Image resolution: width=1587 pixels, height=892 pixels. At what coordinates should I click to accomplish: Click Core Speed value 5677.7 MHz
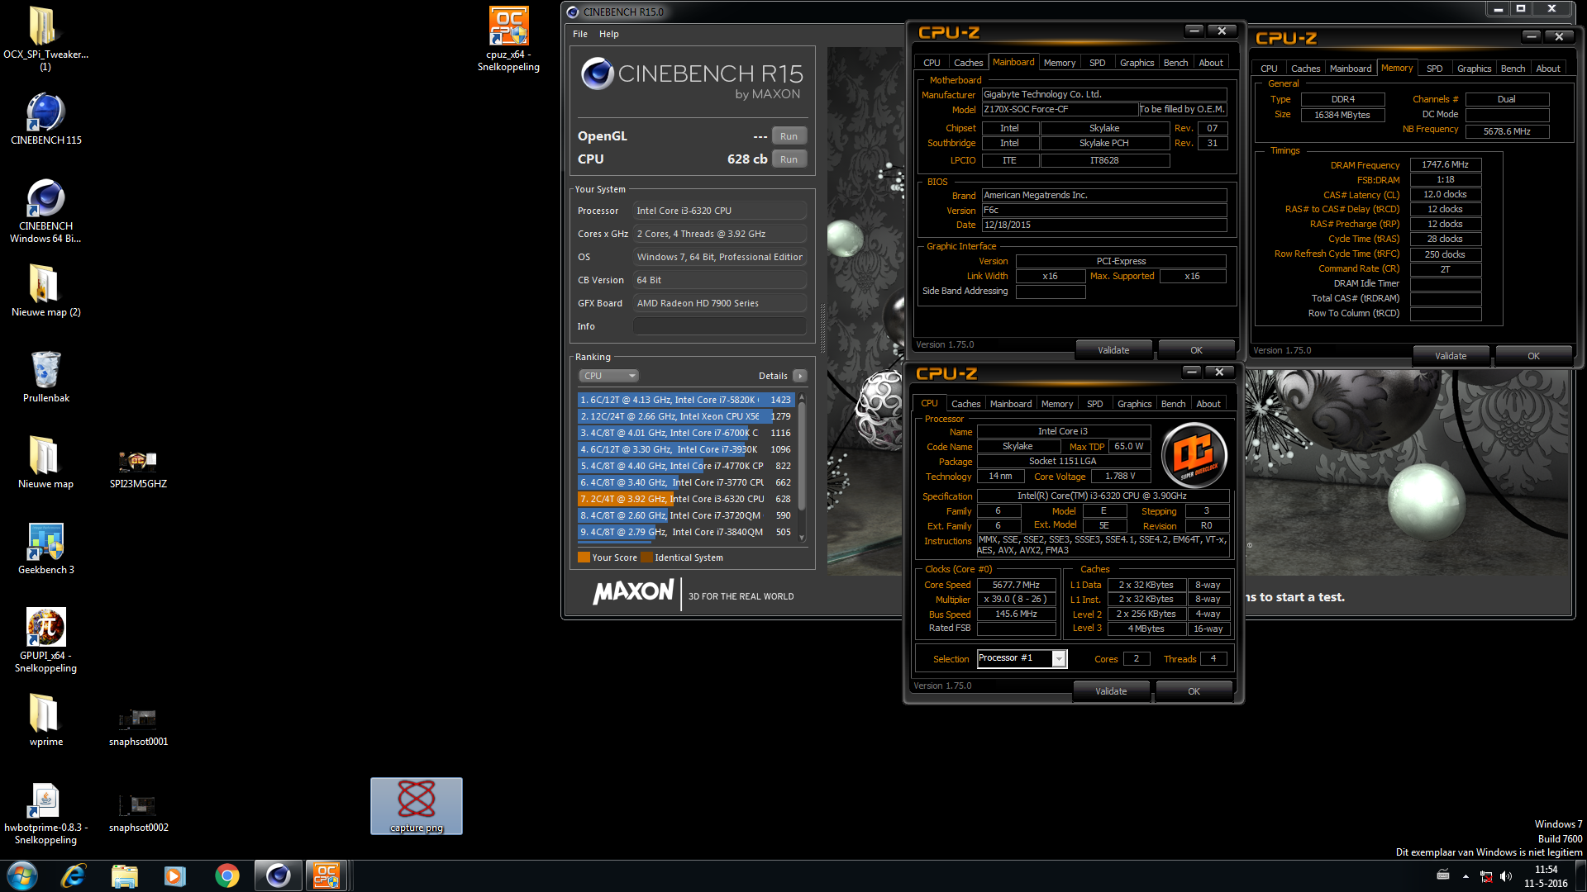pyautogui.click(x=1016, y=585)
